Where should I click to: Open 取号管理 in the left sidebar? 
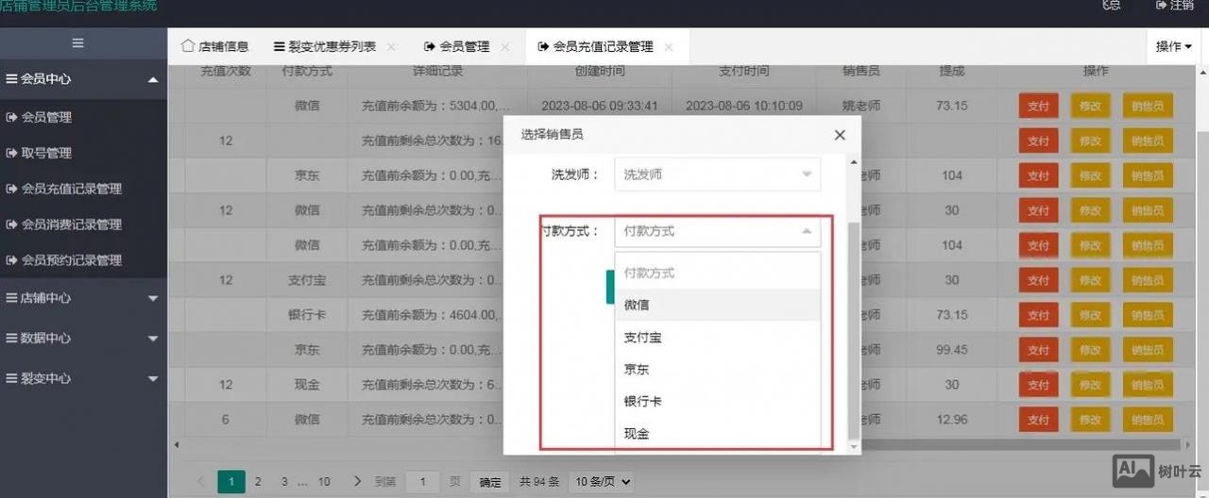tap(46, 153)
